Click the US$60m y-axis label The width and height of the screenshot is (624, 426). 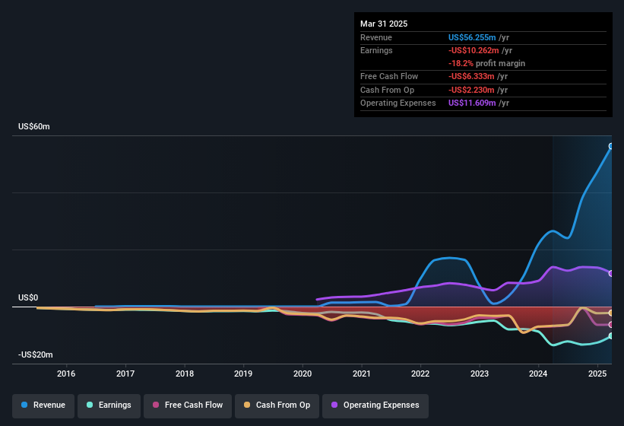[x=34, y=126]
